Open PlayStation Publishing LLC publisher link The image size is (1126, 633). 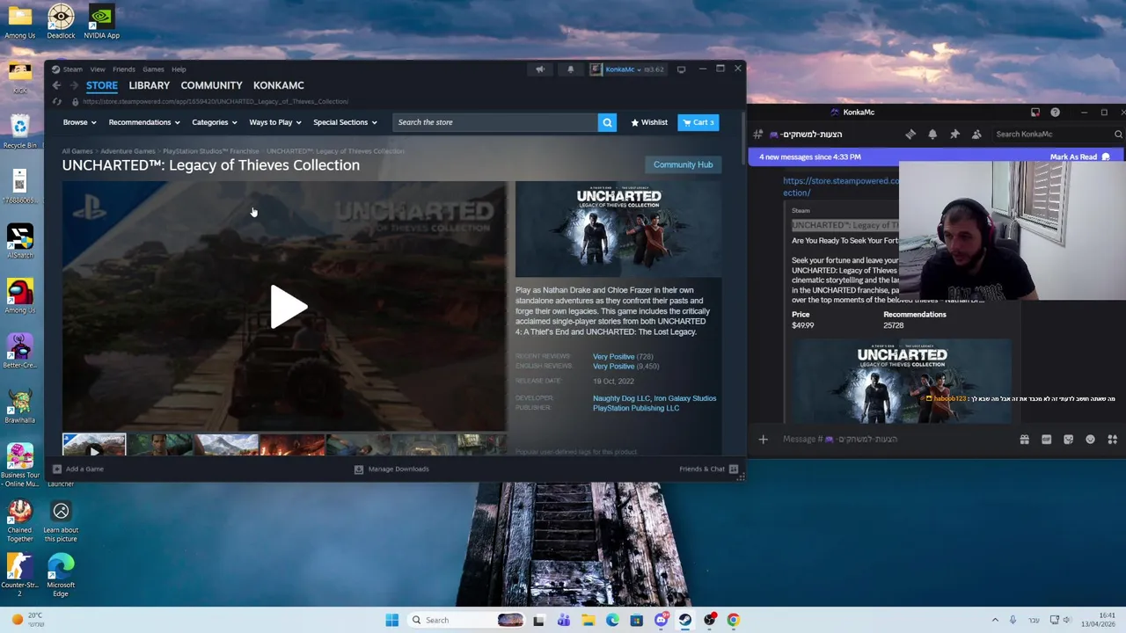click(636, 408)
